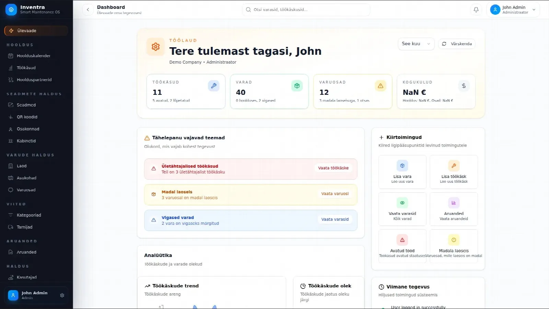Image resolution: width=549 pixels, height=309 pixels.
Task: Click the Kogukulud dollar icon
Action: coord(464,86)
